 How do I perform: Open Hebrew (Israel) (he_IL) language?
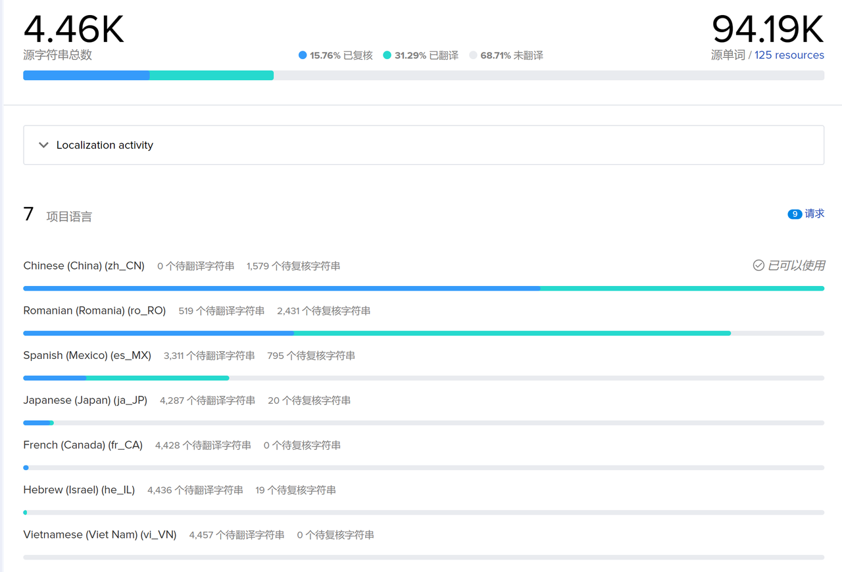[79, 489]
